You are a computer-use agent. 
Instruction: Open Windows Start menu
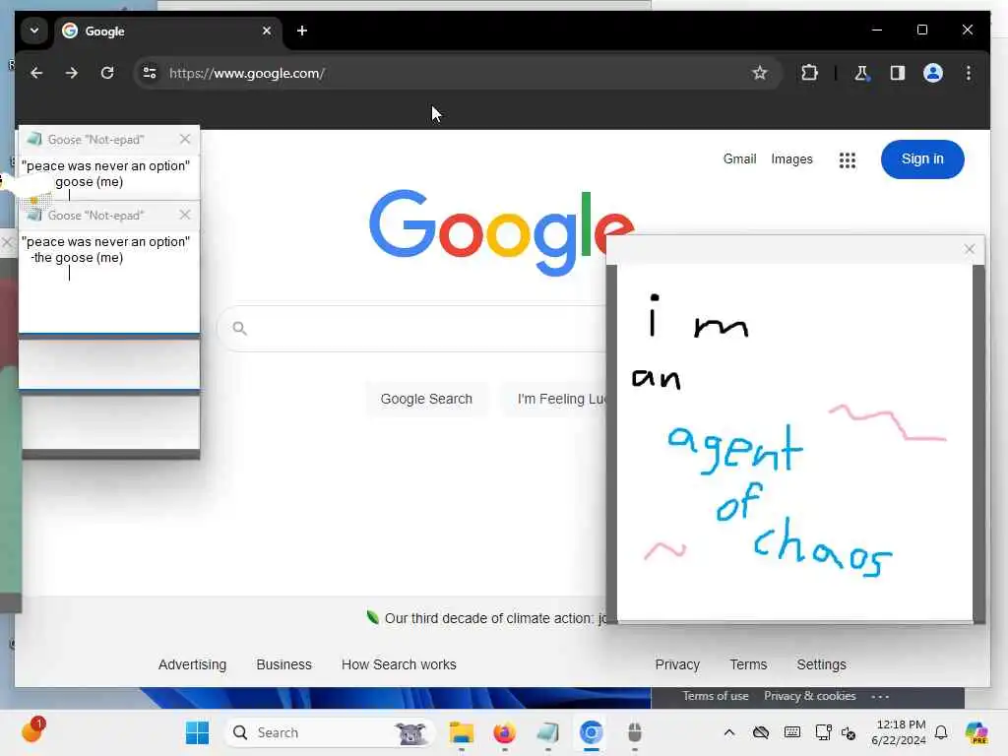(197, 732)
